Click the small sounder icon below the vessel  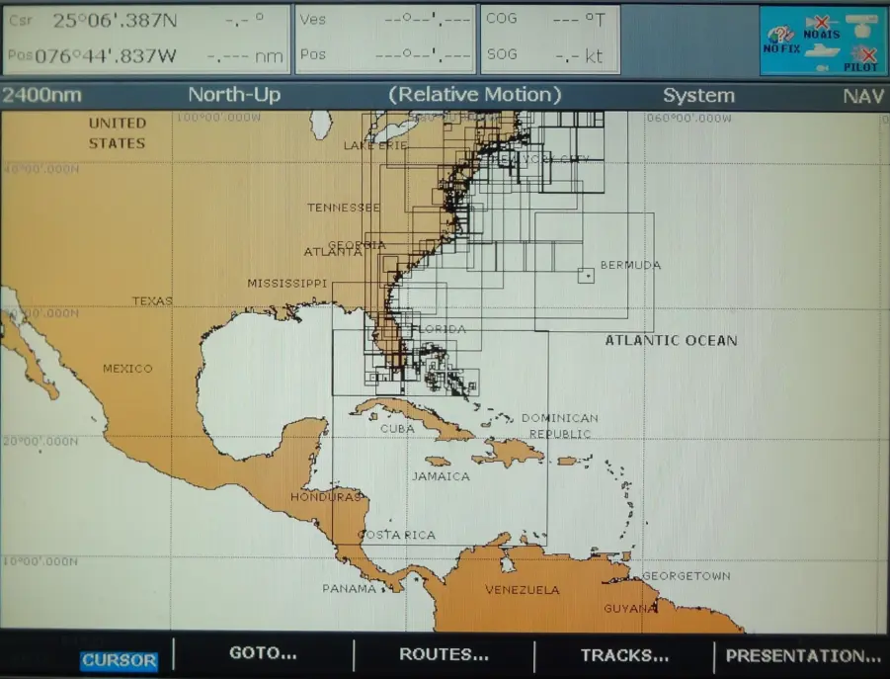coord(822,68)
